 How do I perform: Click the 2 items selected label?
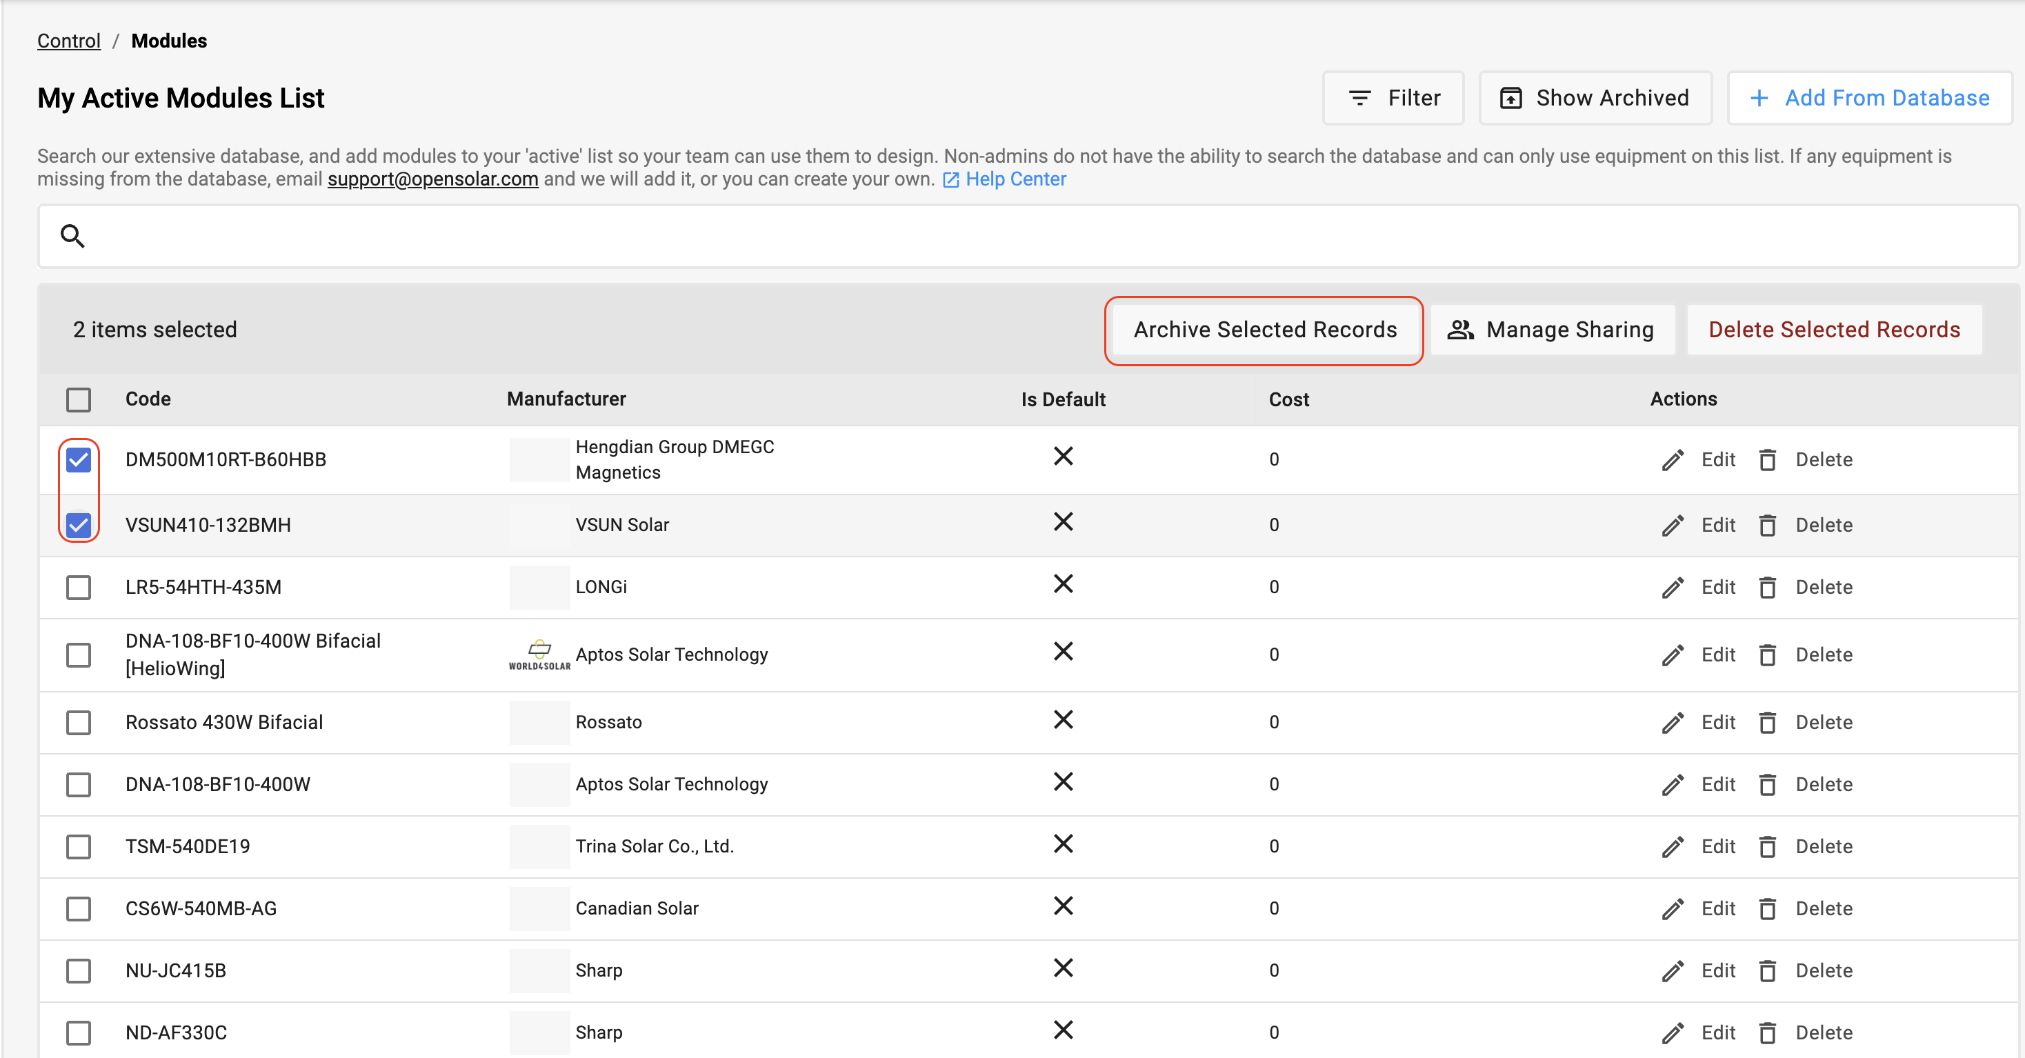click(155, 330)
